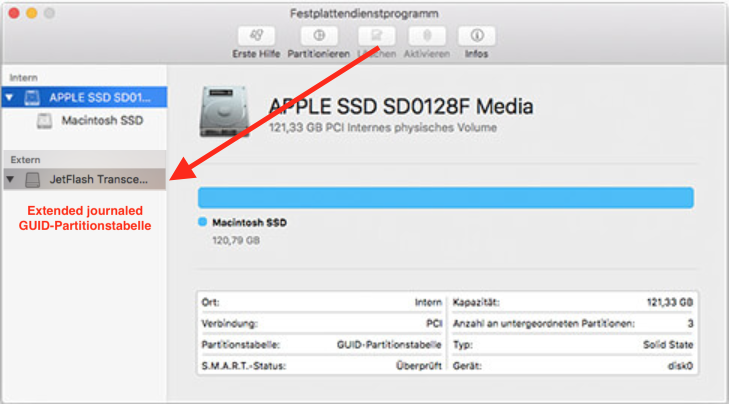Click the 121,33 GB capacity value
Screen dimensions: 729x404
pos(669,302)
